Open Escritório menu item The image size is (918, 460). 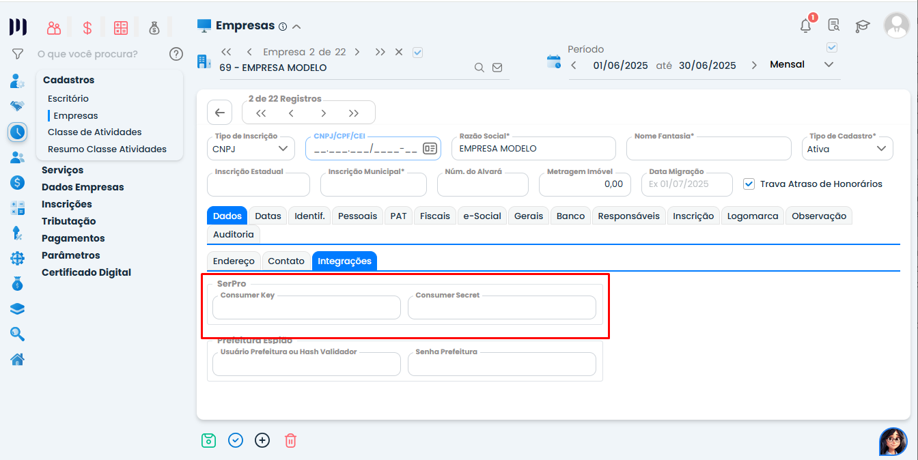pos(68,98)
